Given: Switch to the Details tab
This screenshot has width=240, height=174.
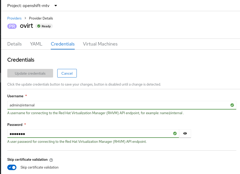Looking at the screenshot, I should click(x=15, y=44).
